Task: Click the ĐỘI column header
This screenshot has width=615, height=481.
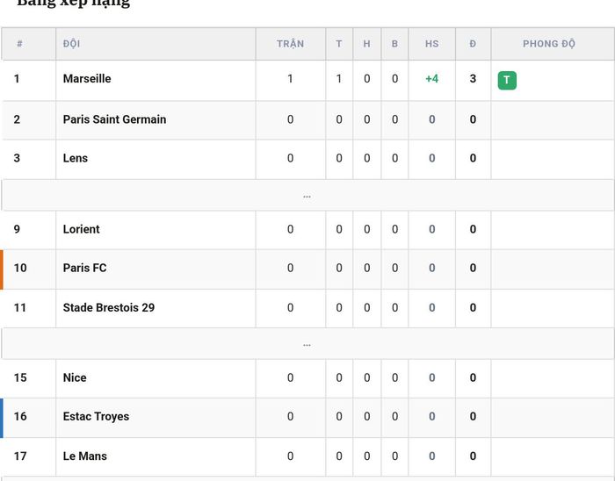Action: click(x=72, y=44)
